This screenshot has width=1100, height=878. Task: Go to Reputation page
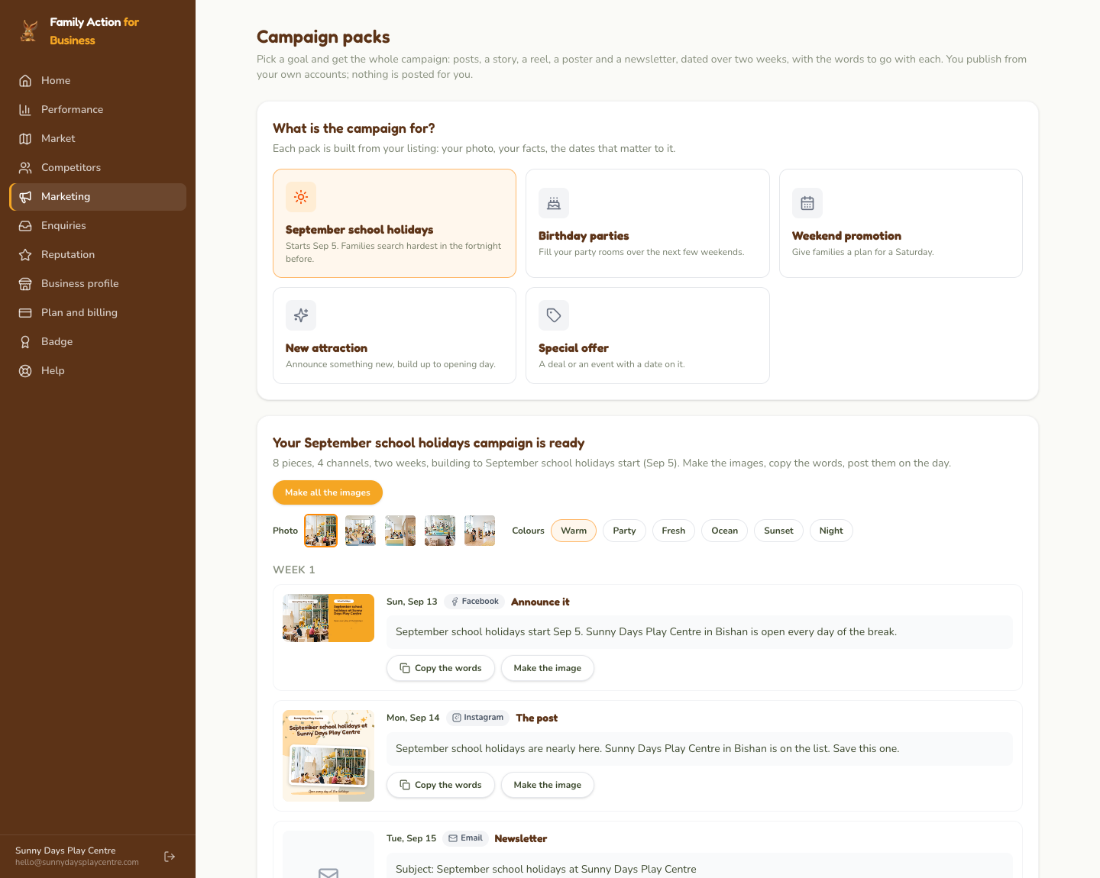tap(98, 254)
